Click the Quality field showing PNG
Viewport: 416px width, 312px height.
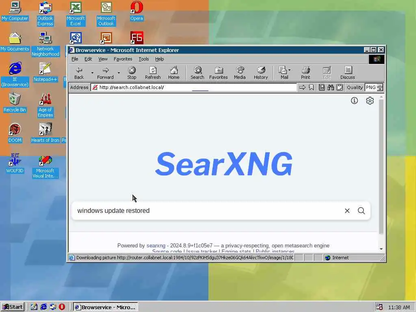[371, 87]
